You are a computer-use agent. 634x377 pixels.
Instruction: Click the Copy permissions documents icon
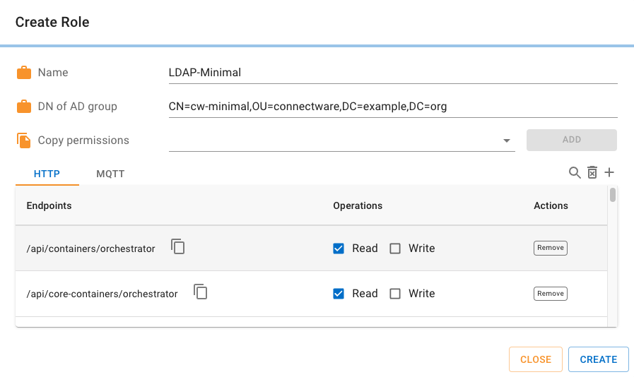24,140
